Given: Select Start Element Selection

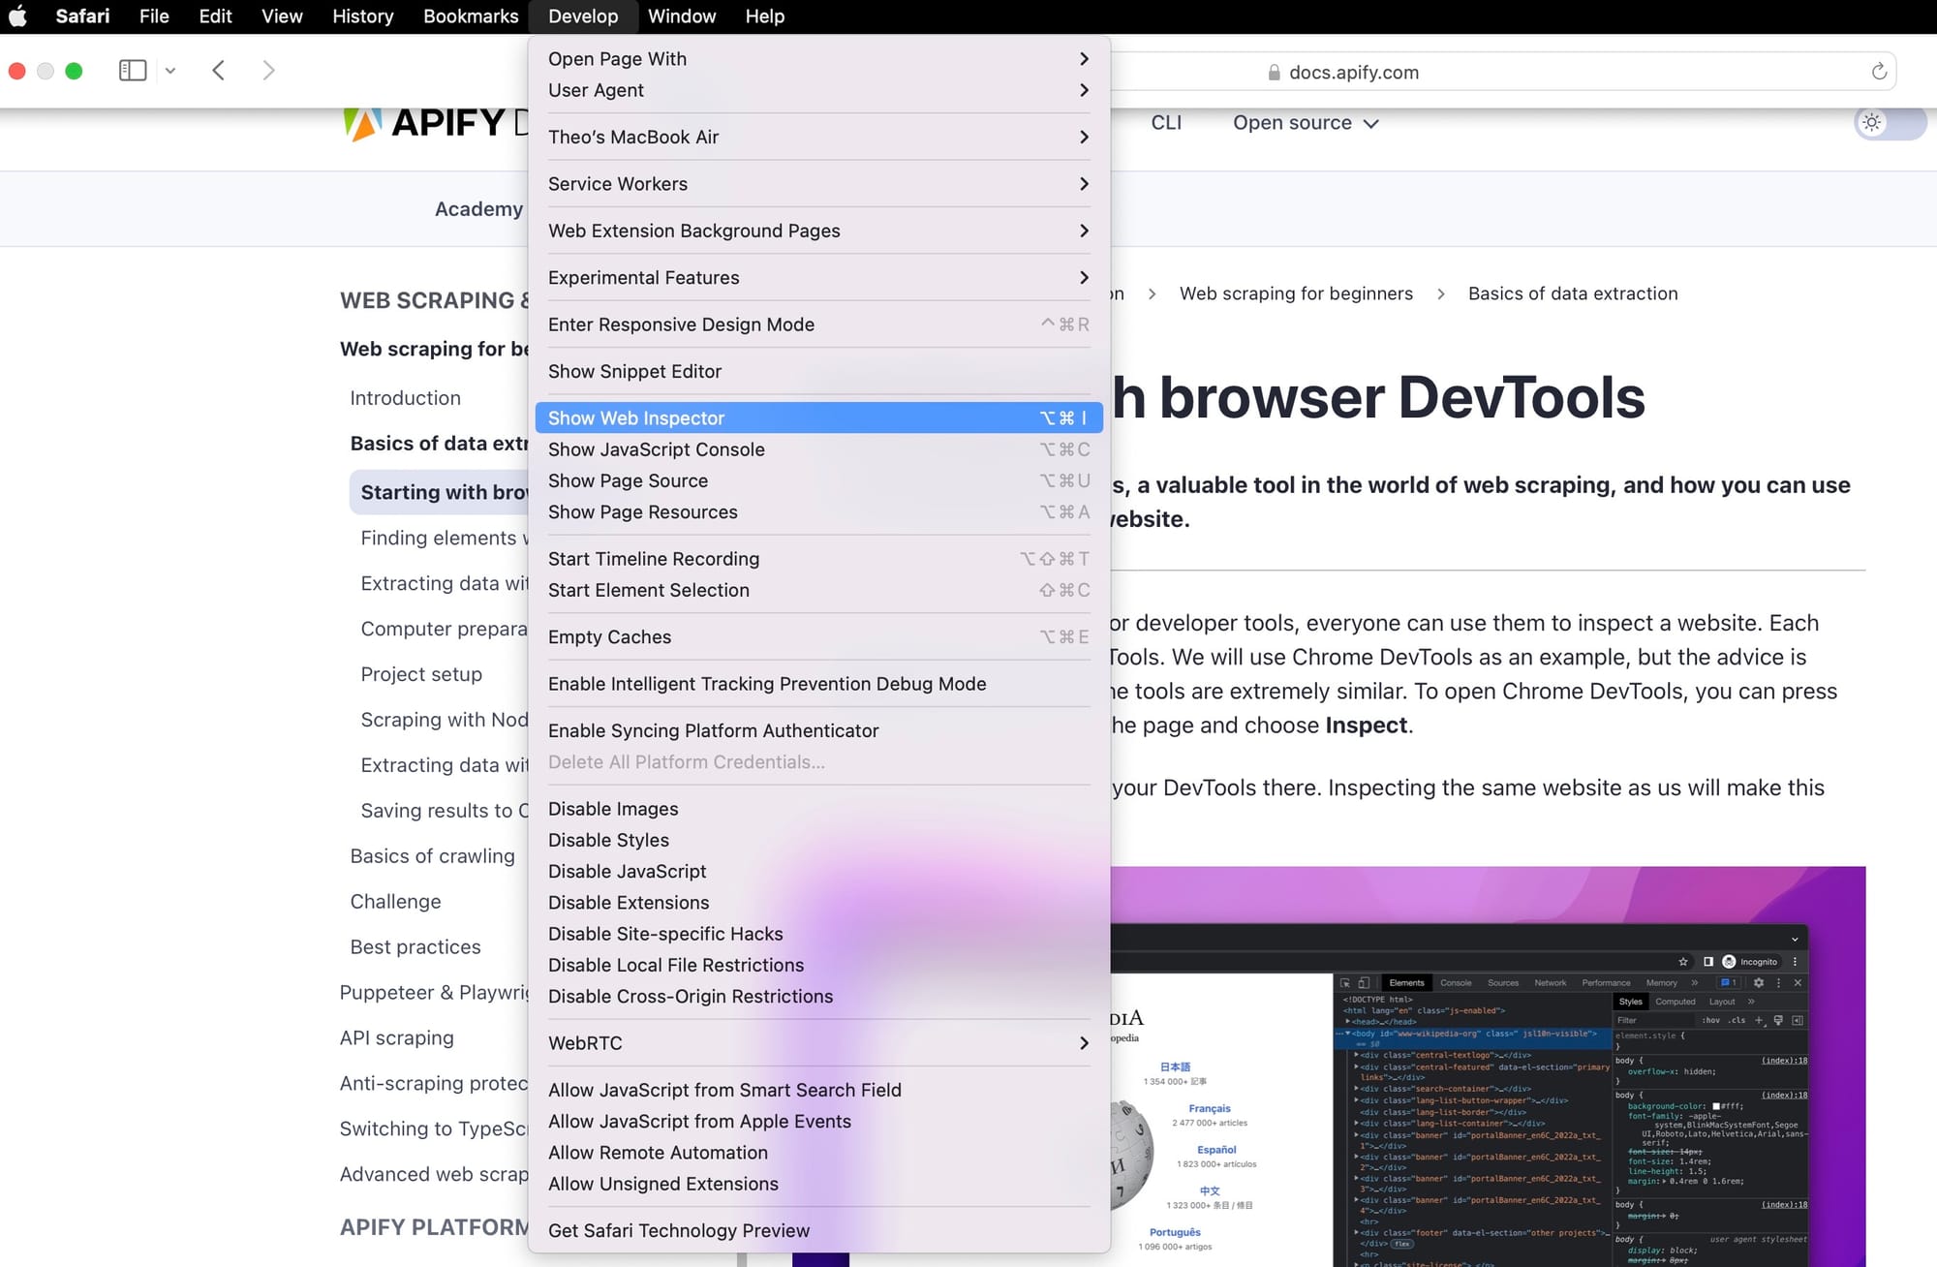Looking at the screenshot, I should (x=648, y=590).
